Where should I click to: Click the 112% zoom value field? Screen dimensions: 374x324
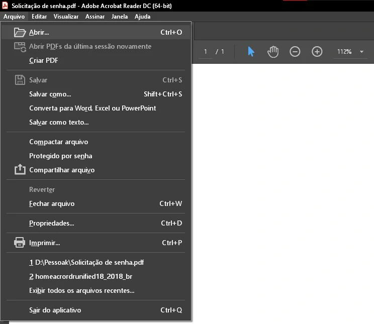pyautogui.click(x=344, y=52)
